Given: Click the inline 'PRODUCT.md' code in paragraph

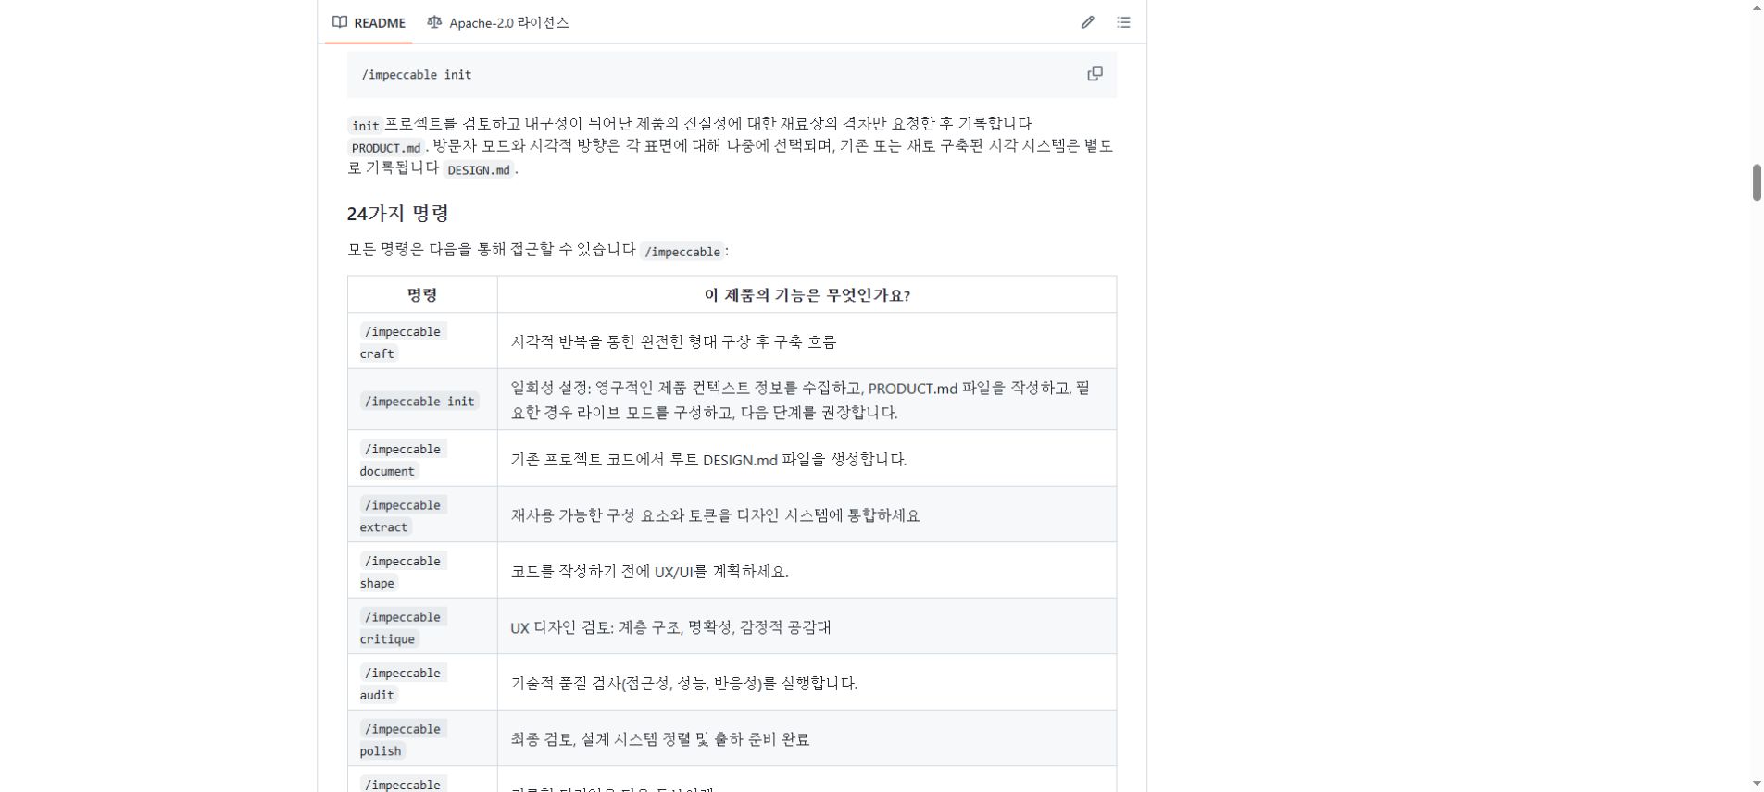Looking at the screenshot, I should 386,148.
